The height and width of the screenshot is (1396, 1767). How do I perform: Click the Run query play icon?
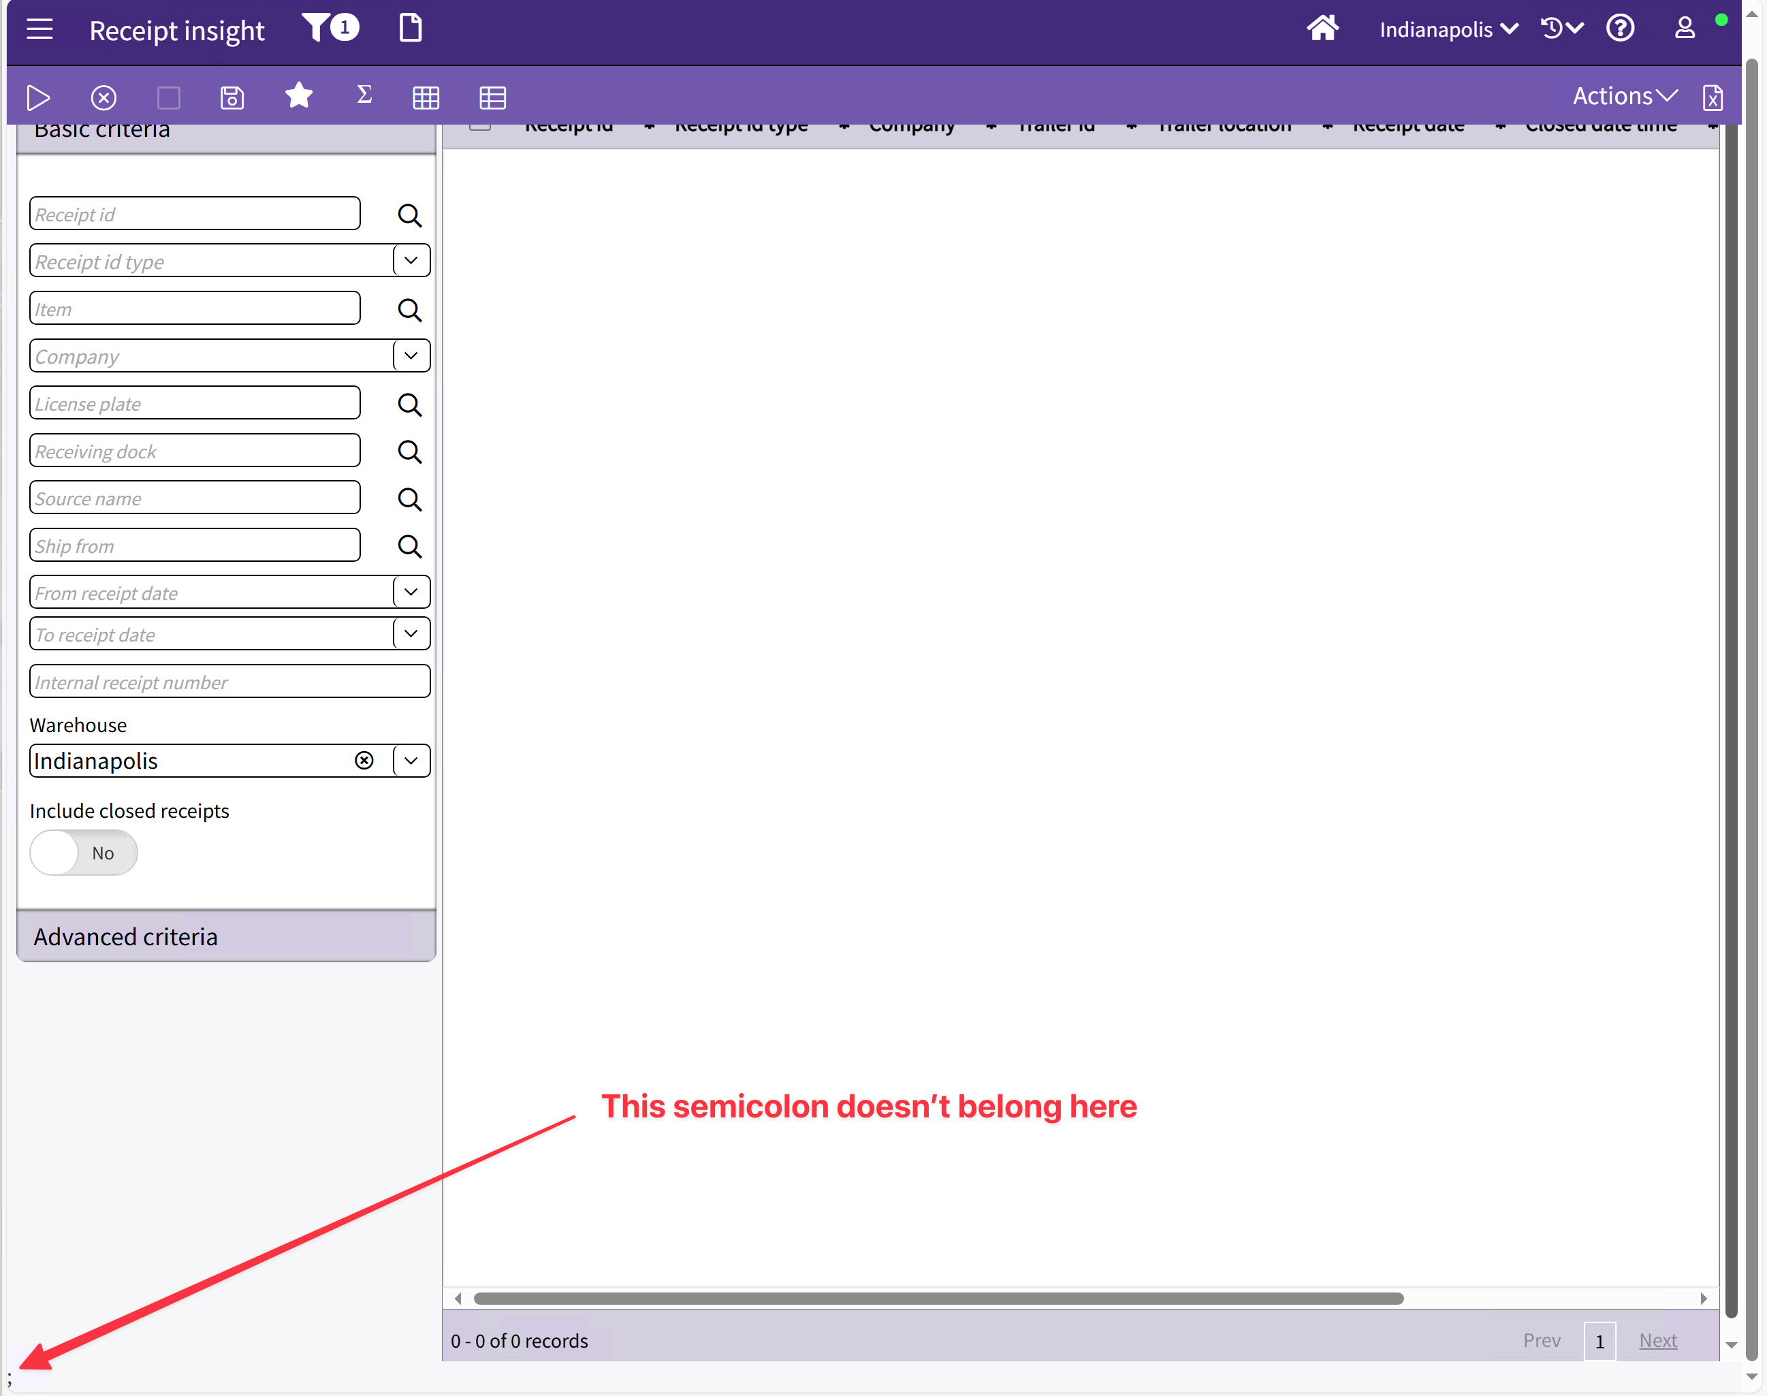[x=37, y=98]
